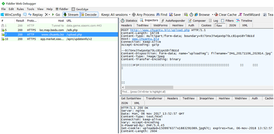Toggle the Decode option

pyautogui.click(x=89, y=15)
